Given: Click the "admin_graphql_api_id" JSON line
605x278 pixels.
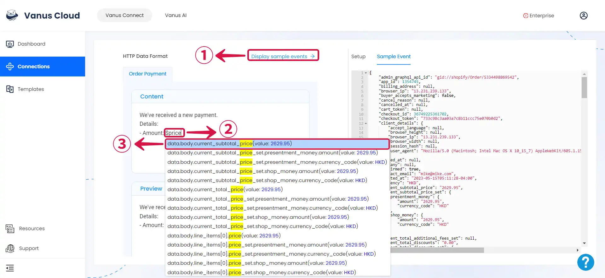Looking at the screenshot, I should (448, 77).
